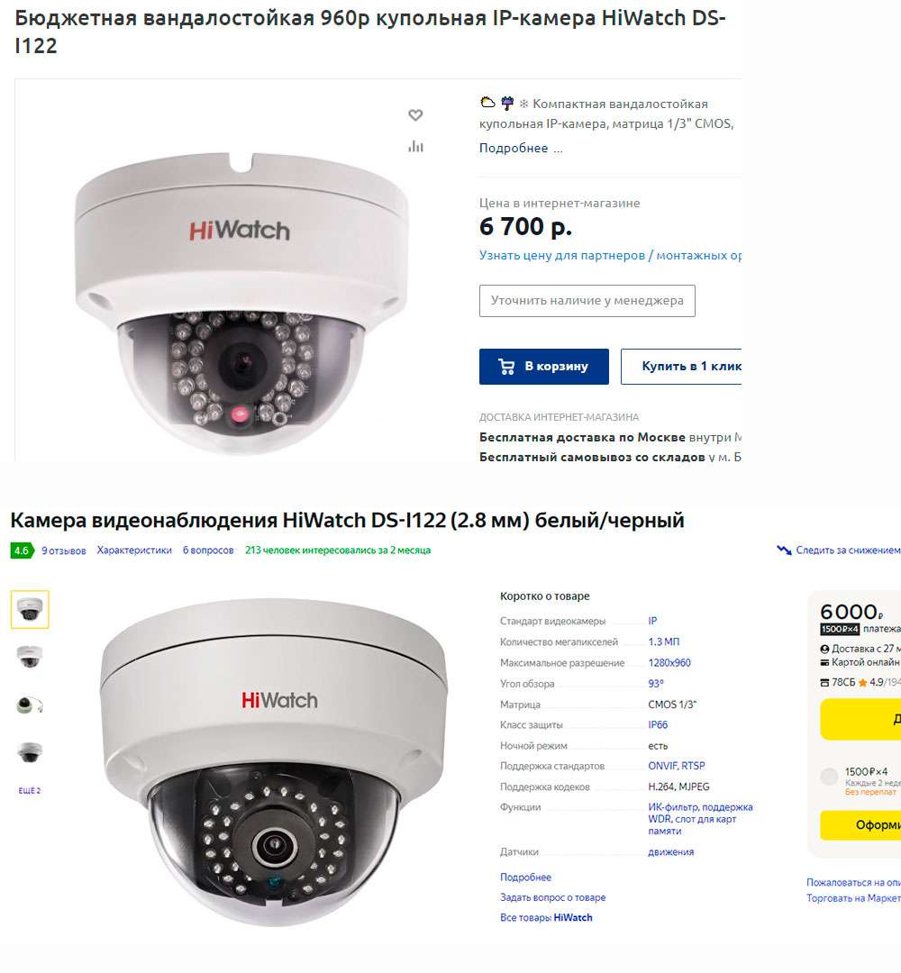Expand description via Подробнее link
This screenshot has width=901, height=973.
click(514, 149)
